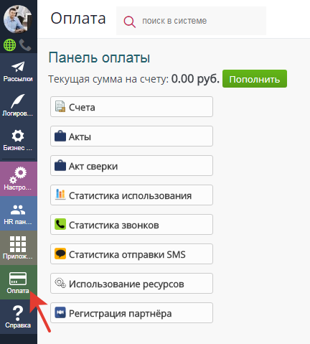Viewport: 310px width, 344px height.
Task: Open the HR панель people icon
Action: [18, 210]
